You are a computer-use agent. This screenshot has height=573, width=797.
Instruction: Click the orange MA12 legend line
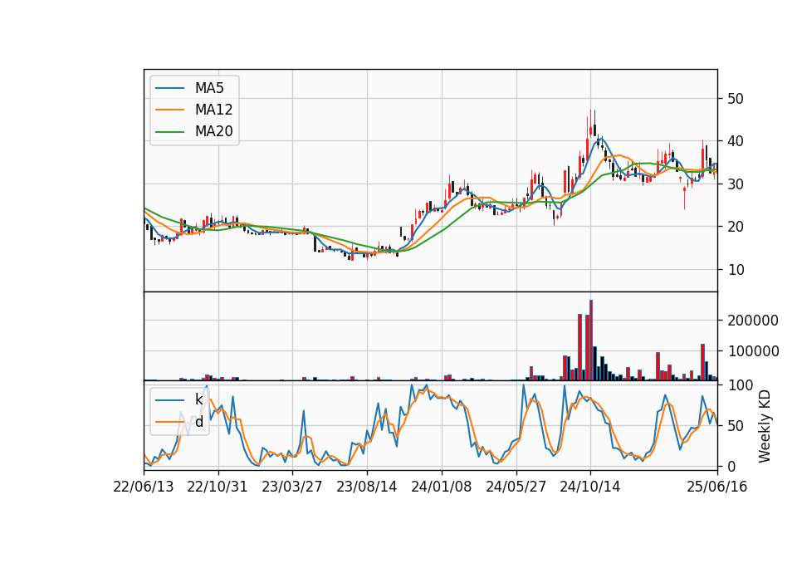tap(169, 110)
